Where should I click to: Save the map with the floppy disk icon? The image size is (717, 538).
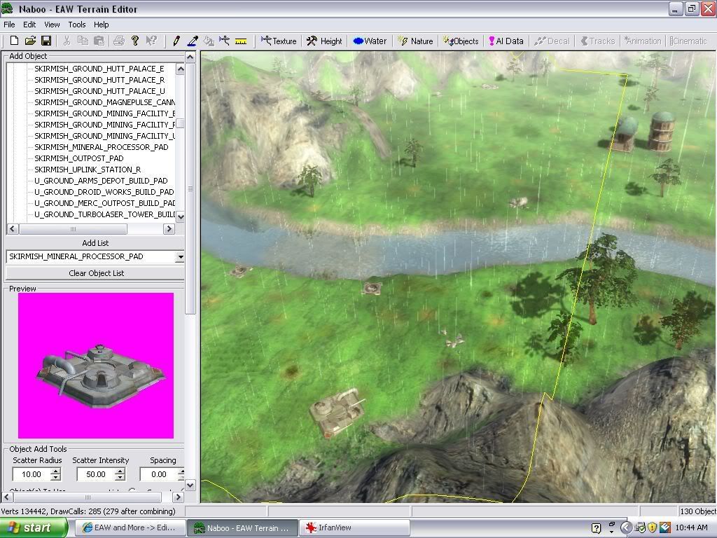coord(46,41)
